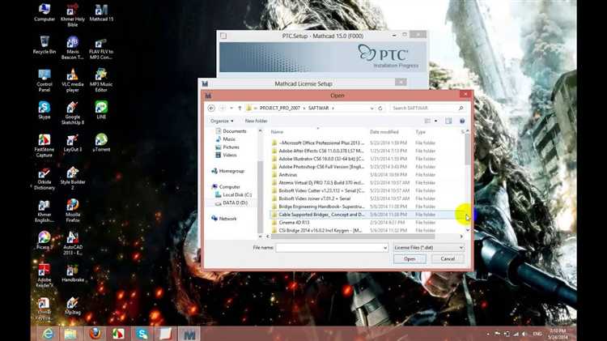Select the Adobe Photoshop CS6 Full Version folder
The image size is (607, 341).
tap(321, 167)
